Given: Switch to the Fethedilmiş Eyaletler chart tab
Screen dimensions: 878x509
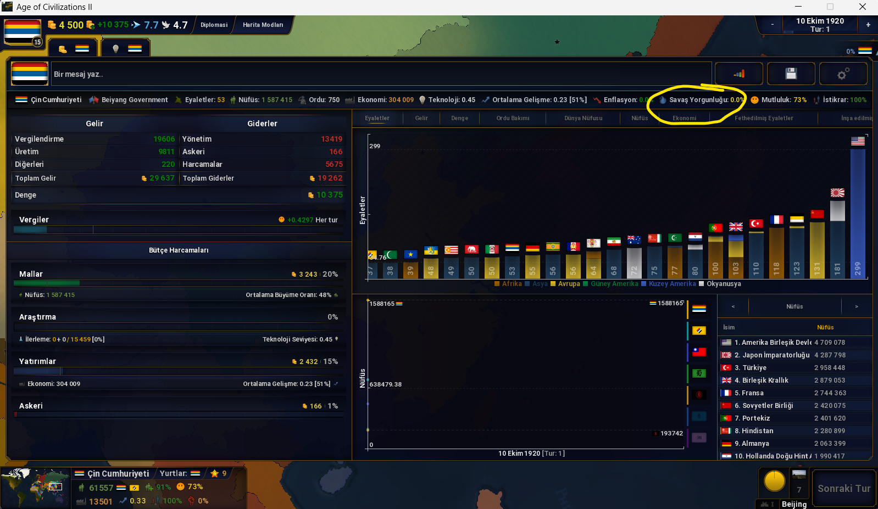Looking at the screenshot, I should click(x=764, y=118).
